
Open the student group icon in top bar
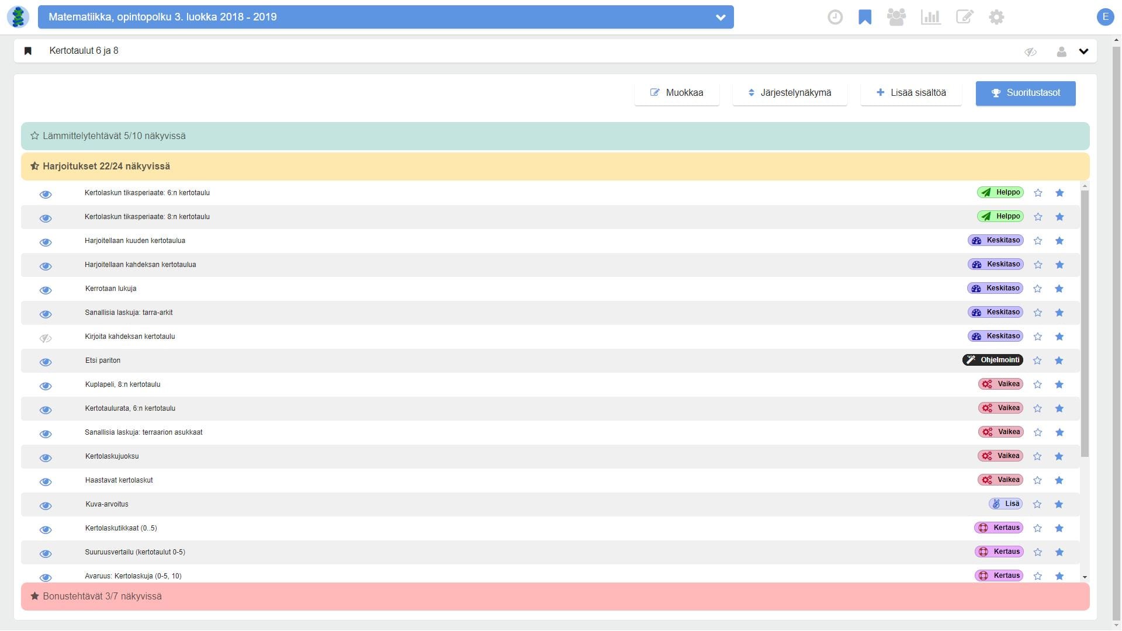click(x=896, y=17)
